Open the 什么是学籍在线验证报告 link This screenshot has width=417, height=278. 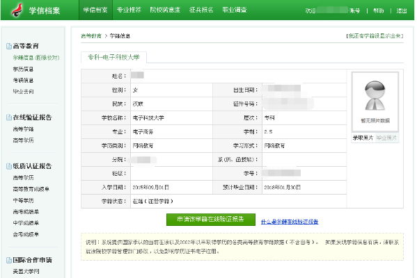pyautogui.click(x=290, y=222)
